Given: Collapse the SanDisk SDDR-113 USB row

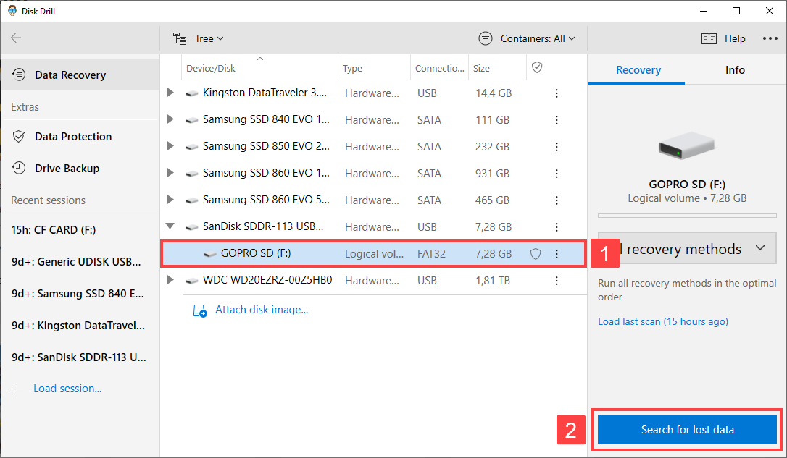Looking at the screenshot, I should [x=170, y=226].
